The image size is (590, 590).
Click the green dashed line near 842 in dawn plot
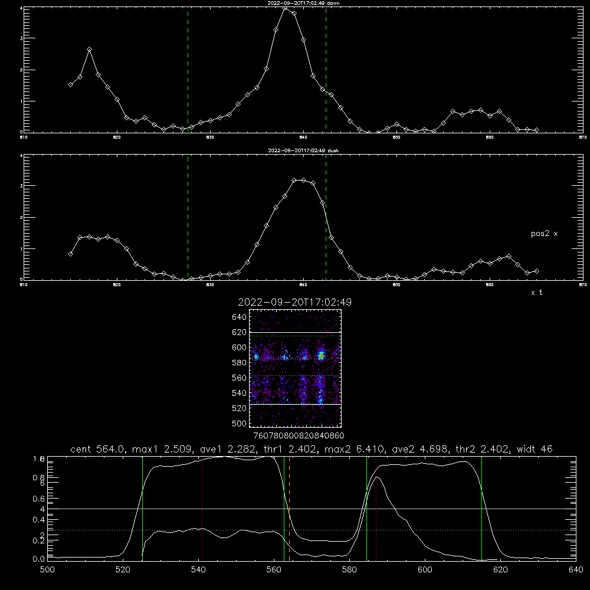click(x=326, y=70)
